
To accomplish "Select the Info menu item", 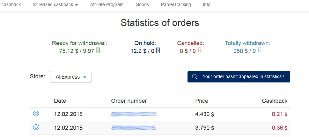I will tap(207, 5).
